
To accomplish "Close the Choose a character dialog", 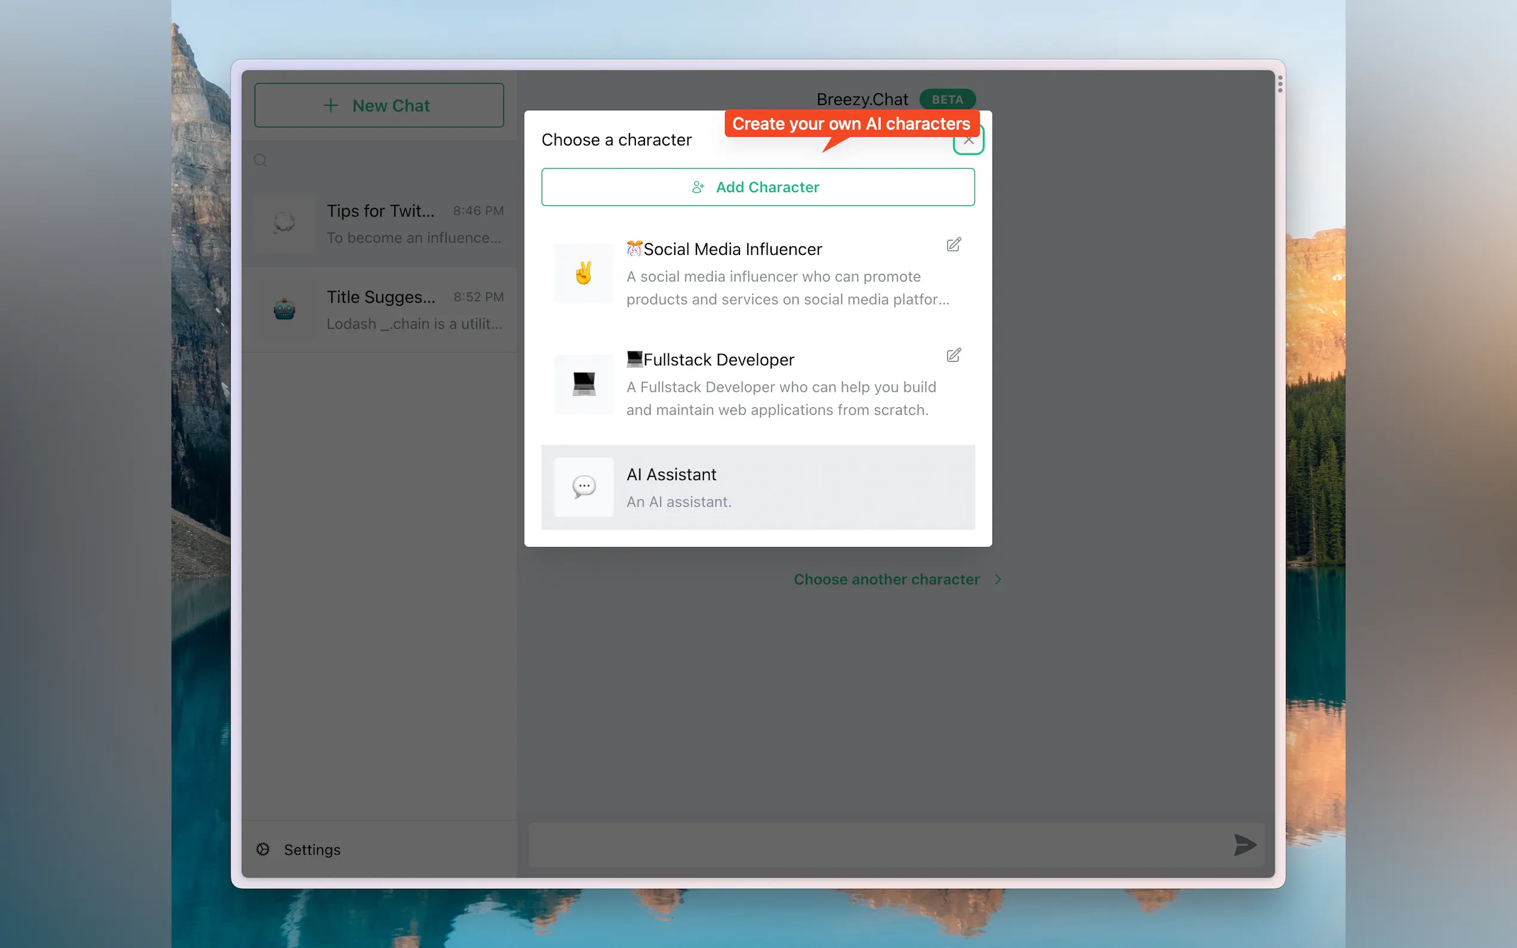I will coord(968,140).
